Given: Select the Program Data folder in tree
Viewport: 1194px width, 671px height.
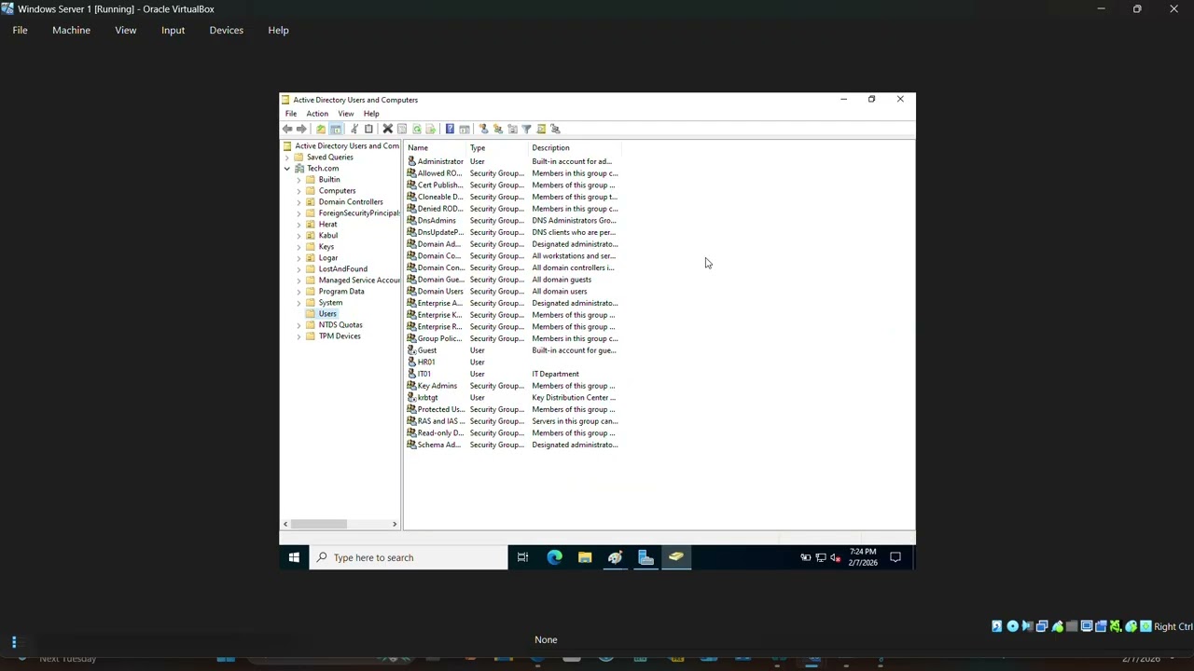Looking at the screenshot, I should pos(335,292).
